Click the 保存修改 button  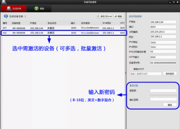170,74
